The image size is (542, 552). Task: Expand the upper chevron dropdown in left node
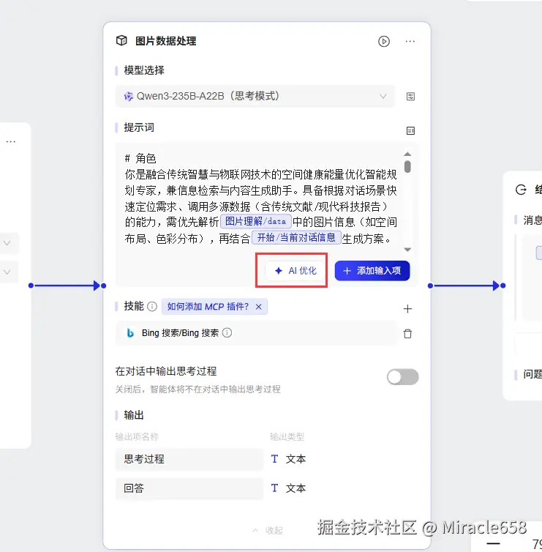click(7, 243)
